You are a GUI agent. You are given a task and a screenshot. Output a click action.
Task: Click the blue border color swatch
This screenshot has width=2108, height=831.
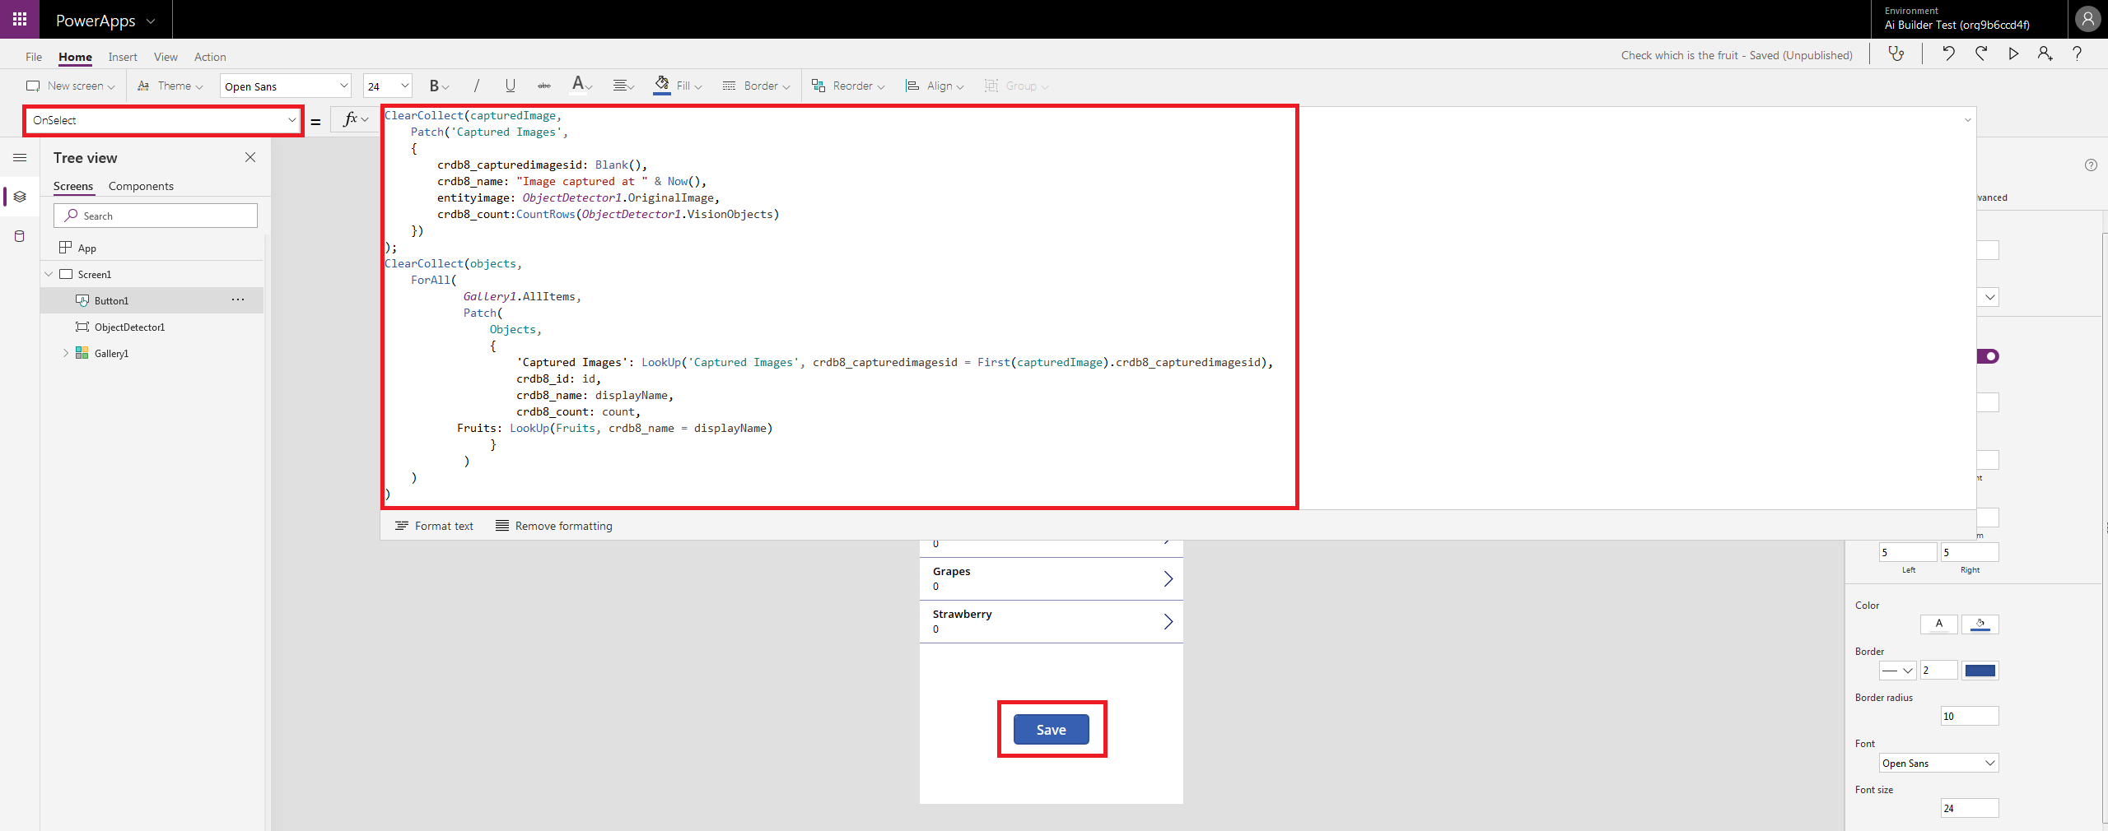[x=1980, y=671]
